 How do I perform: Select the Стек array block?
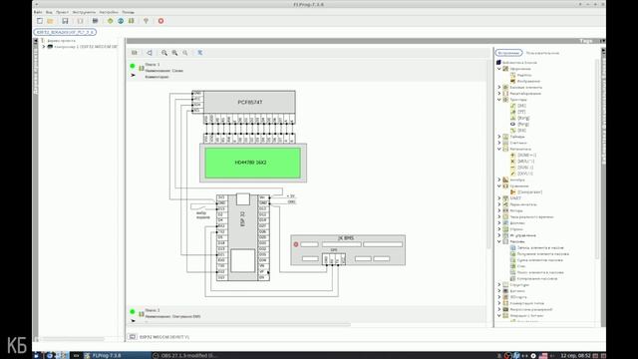521,266
